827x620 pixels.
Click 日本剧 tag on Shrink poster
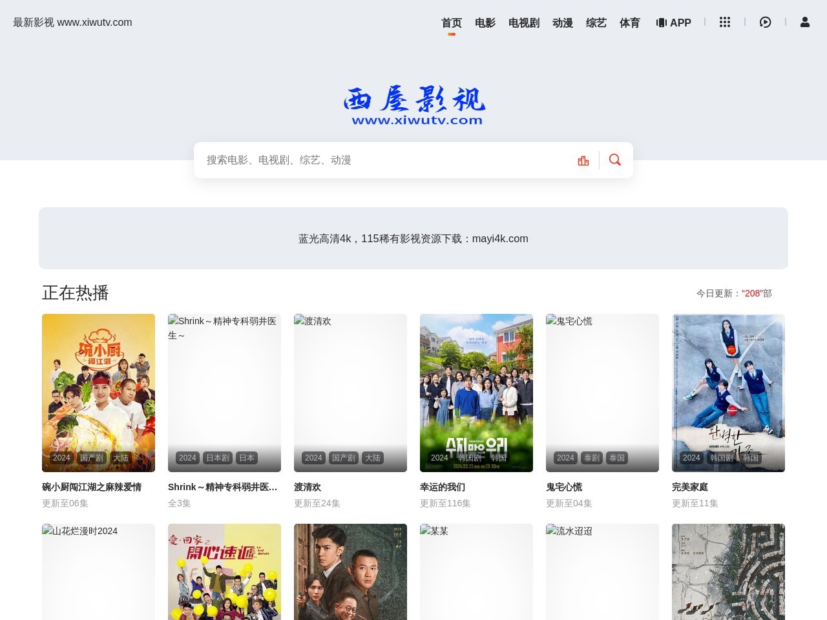pos(218,458)
